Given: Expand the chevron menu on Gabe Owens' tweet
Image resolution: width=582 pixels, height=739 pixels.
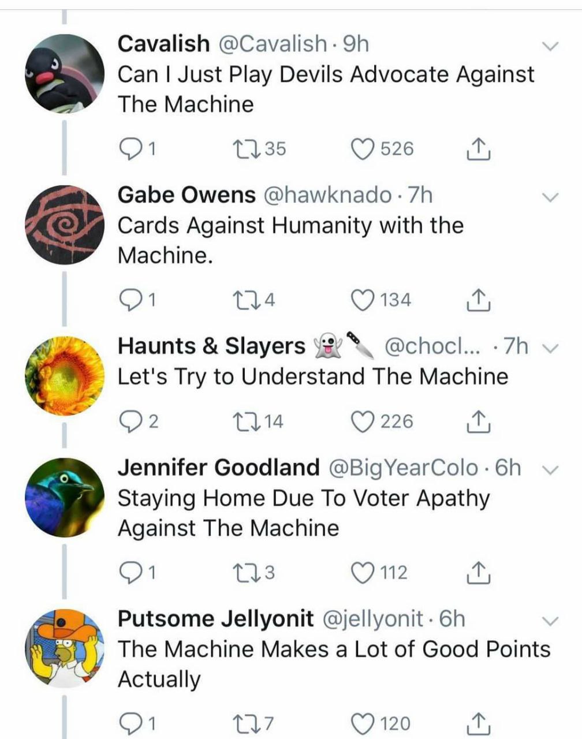Looking at the screenshot, I should point(551,197).
